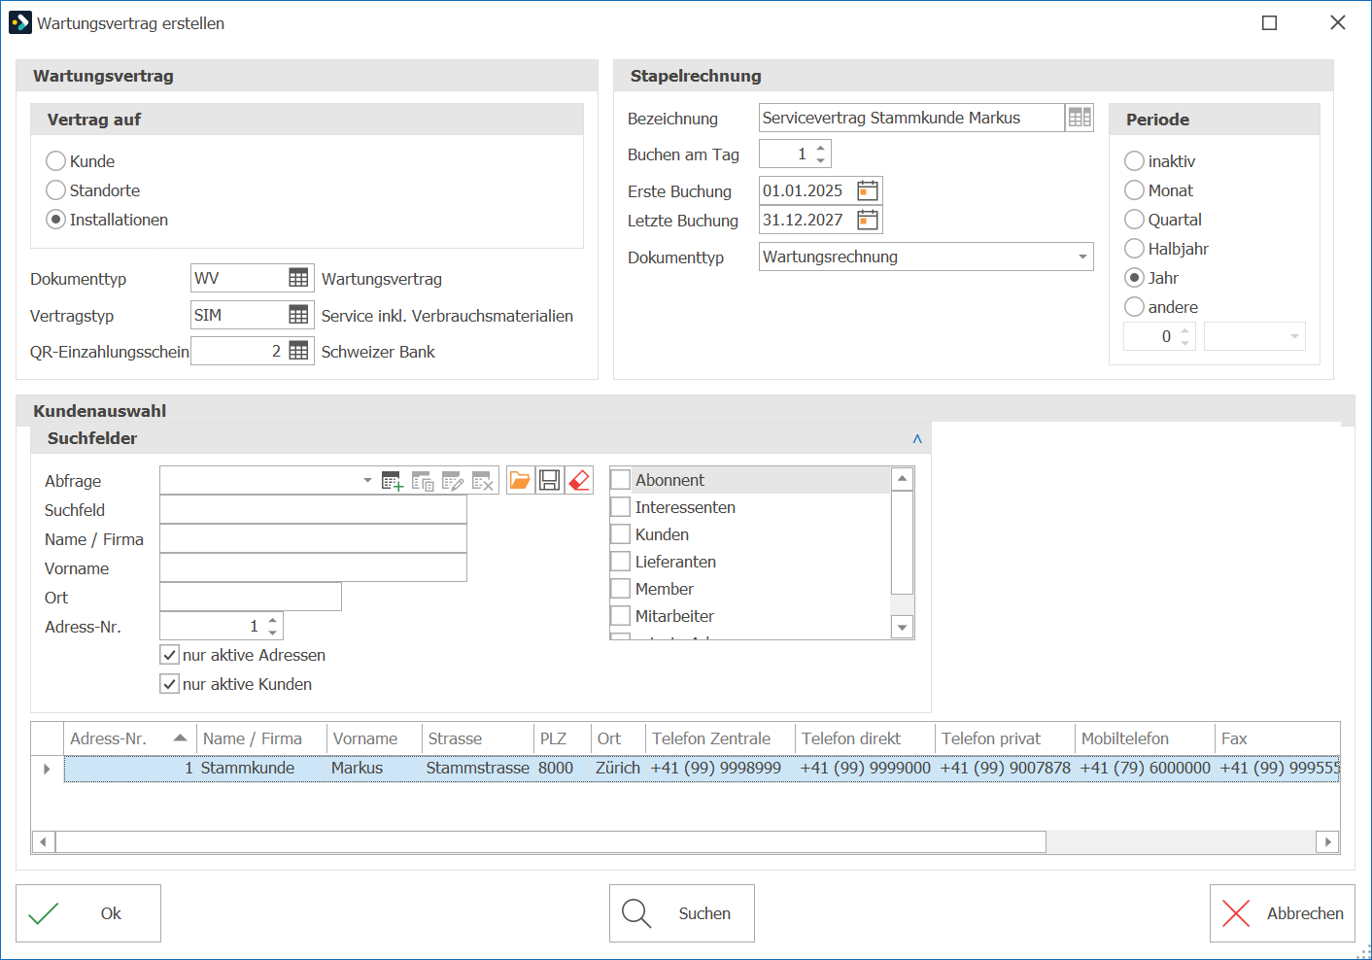The image size is (1372, 960).
Task: Choose the Monat period option
Action: [x=1134, y=190]
